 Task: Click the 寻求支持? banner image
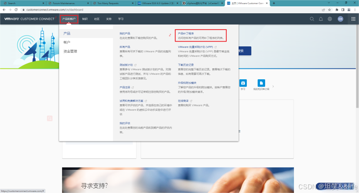(x=178, y=180)
